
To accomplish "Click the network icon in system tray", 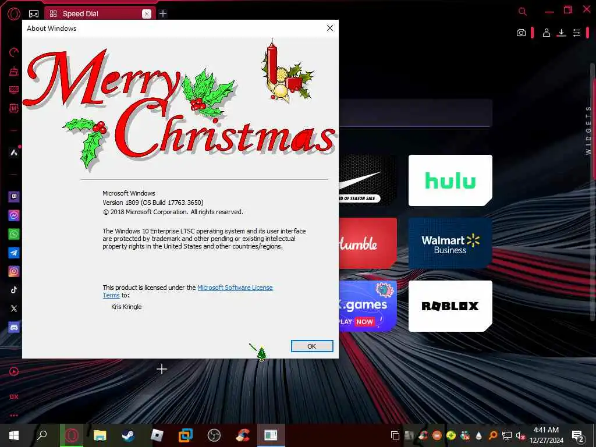I will click(x=507, y=435).
